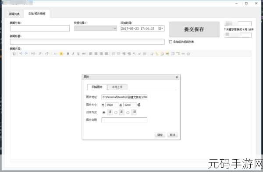Decrease indent from toolbar
This screenshot has height=172, width=263.
(129, 53)
